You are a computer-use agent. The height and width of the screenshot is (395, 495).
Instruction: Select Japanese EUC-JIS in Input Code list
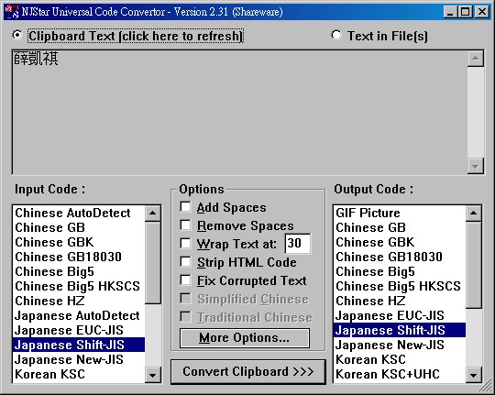pyautogui.click(x=79, y=330)
